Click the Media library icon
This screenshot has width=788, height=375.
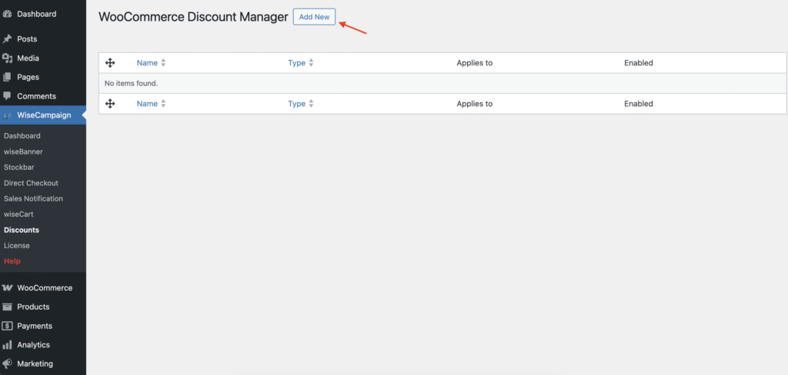coord(7,58)
